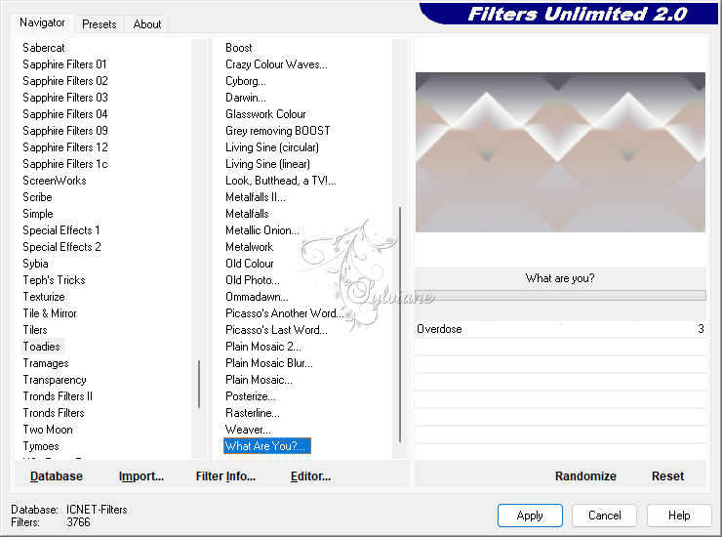The width and height of the screenshot is (722, 537).
Task: Select the What Are You?... filter
Action: click(x=267, y=446)
